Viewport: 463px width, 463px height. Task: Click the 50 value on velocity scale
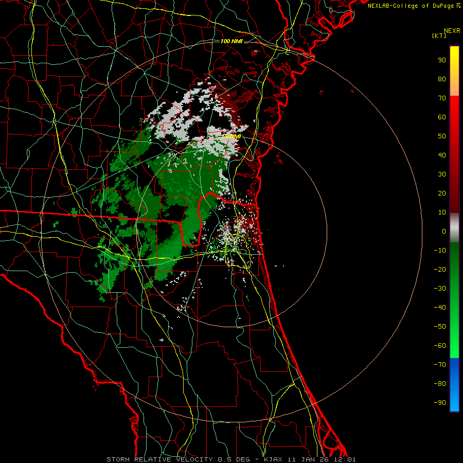coord(442,136)
